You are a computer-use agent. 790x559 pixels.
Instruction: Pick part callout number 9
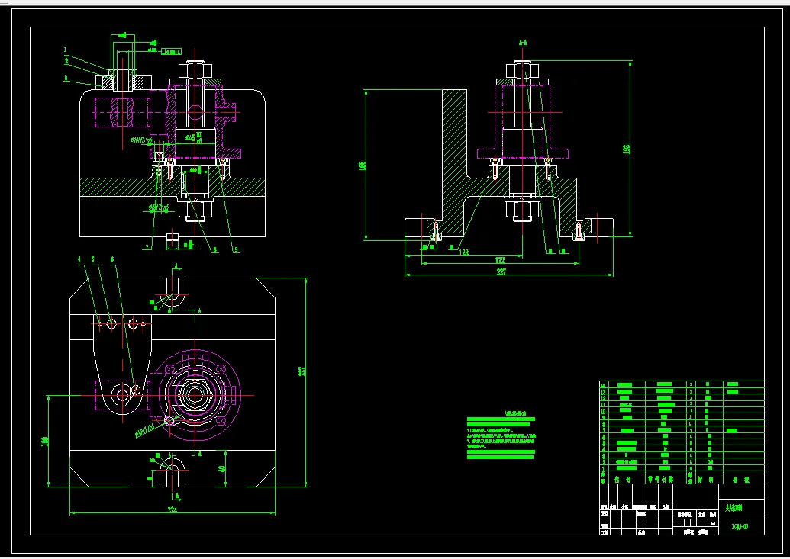pos(237,249)
